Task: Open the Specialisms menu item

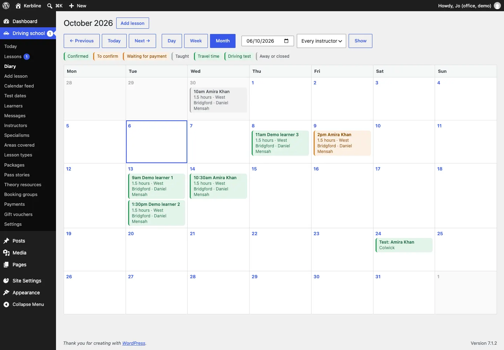Action: pyautogui.click(x=17, y=135)
